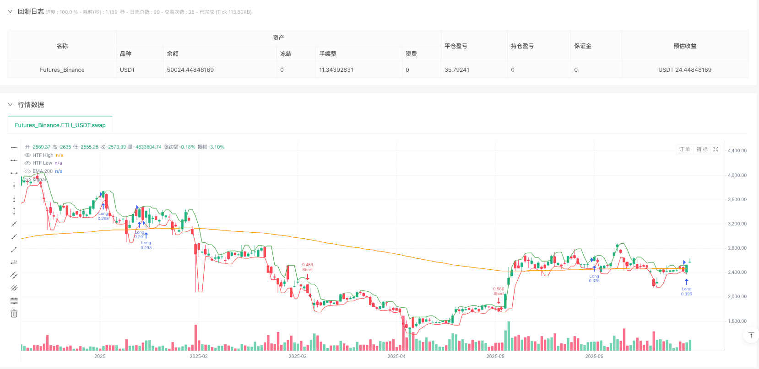Viewport: 759px width, 369px height.
Task: Select the horizontal segment drawing tool
Action: pos(14,173)
